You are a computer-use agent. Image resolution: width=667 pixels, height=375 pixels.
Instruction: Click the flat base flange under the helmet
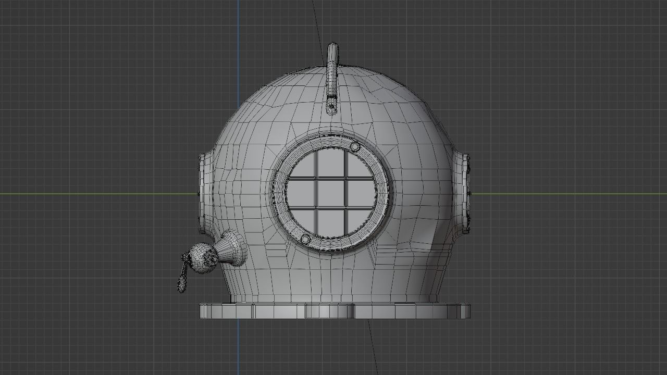click(335, 311)
